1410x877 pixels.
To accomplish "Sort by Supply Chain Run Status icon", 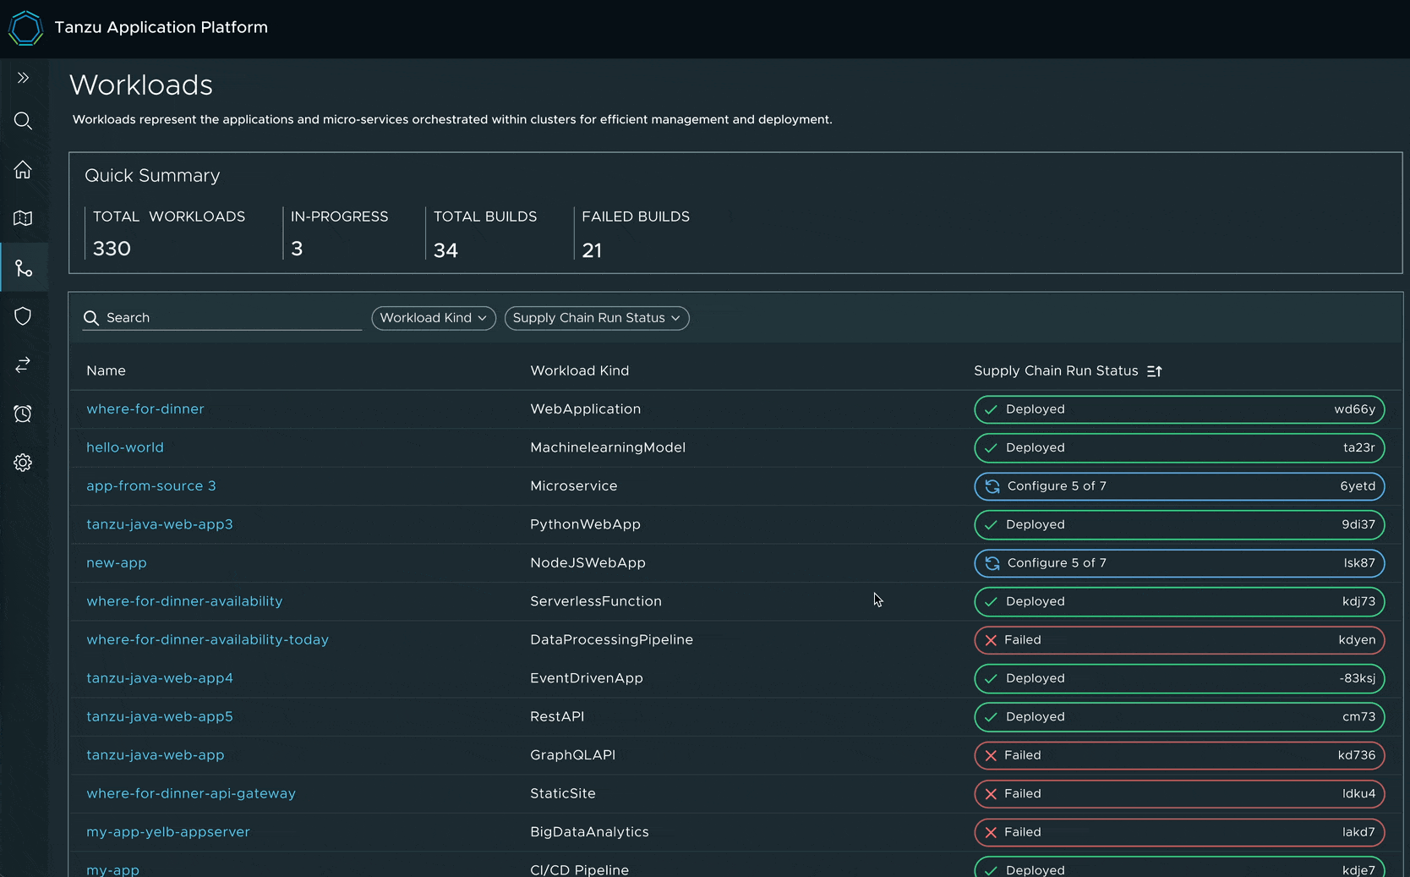I will coord(1155,371).
